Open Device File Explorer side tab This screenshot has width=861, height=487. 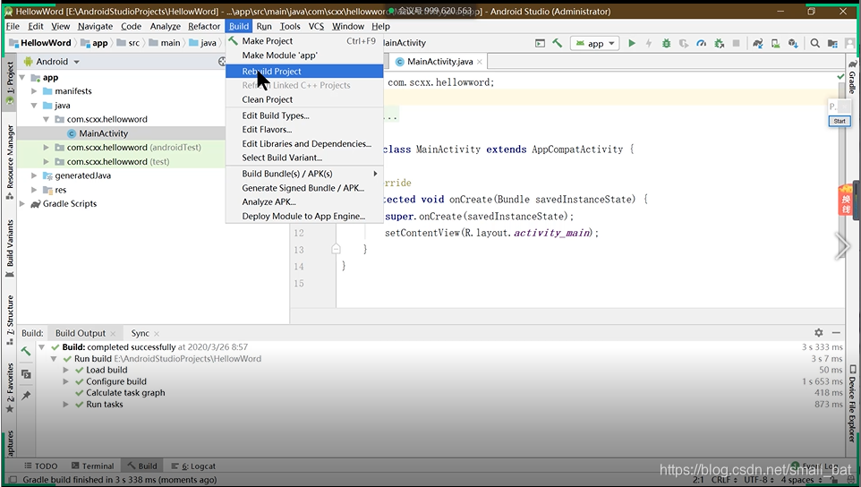tap(852, 404)
